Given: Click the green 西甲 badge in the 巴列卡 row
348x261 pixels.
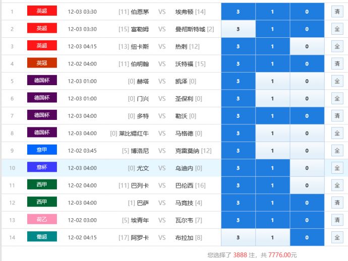Looking at the screenshot, I should pos(42,185).
